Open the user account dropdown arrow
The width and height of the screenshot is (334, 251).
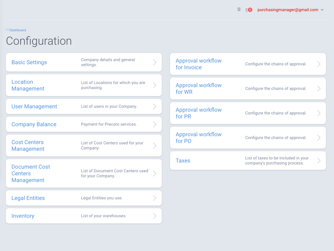tap(322, 10)
